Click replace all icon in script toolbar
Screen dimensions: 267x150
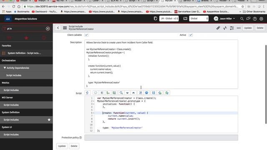[x=114, y=92]
